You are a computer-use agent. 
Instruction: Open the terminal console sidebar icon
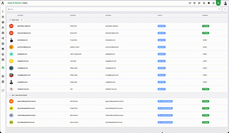(x=3, y=54)
